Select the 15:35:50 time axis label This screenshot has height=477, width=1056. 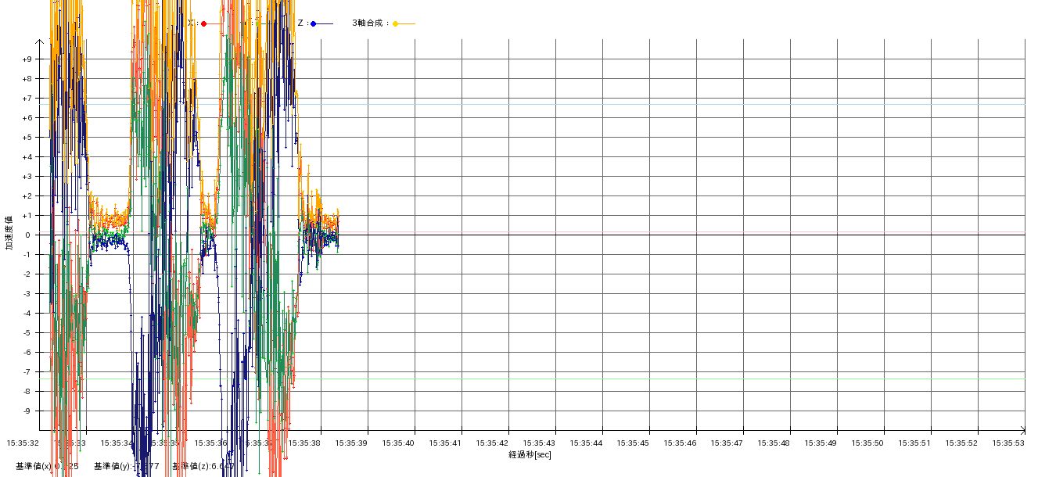(x=867, y=443)
